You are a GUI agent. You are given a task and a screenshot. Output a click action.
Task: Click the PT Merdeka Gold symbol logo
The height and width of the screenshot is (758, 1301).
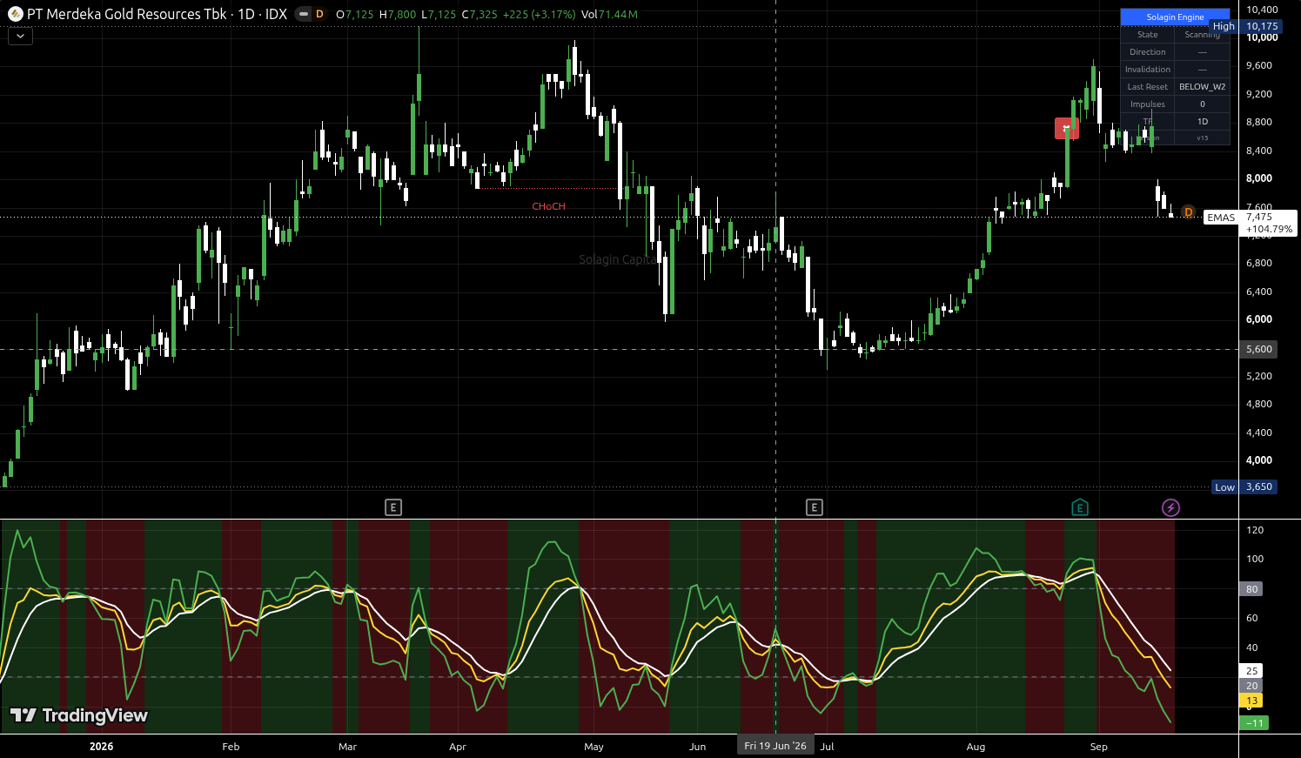click(15, 14)
